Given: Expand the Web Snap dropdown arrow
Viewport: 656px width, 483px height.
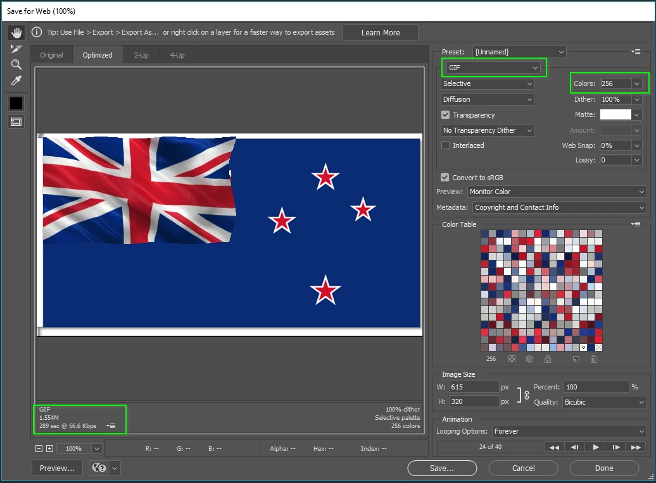Looking at the screenshot, I should [637, 145].
